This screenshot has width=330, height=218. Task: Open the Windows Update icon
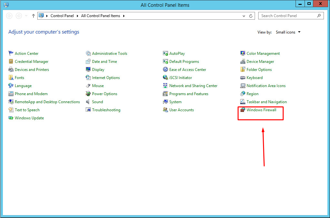click(x=11, y=118)
